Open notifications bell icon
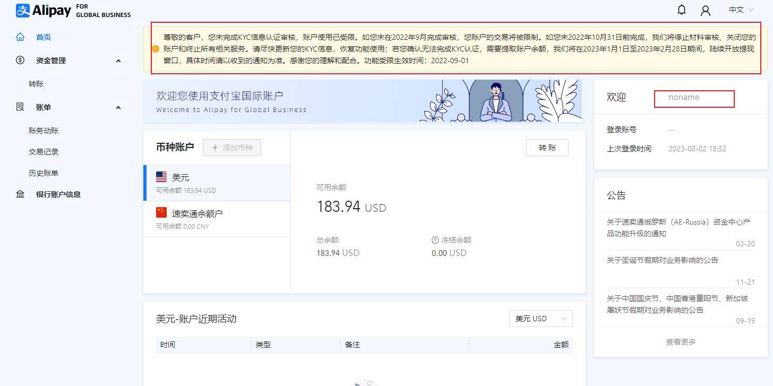Image resolution: width=773 pixels, height=386 pixels. point(682,10)
